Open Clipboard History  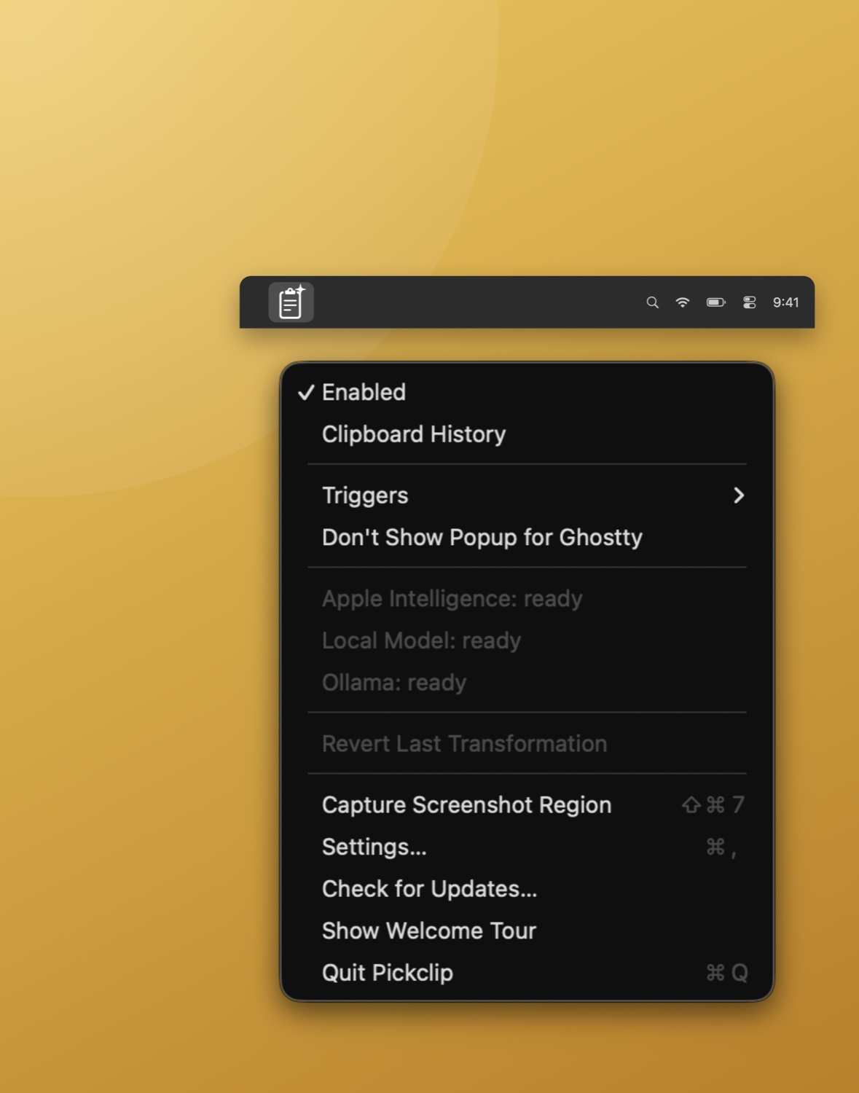[527, 434]
